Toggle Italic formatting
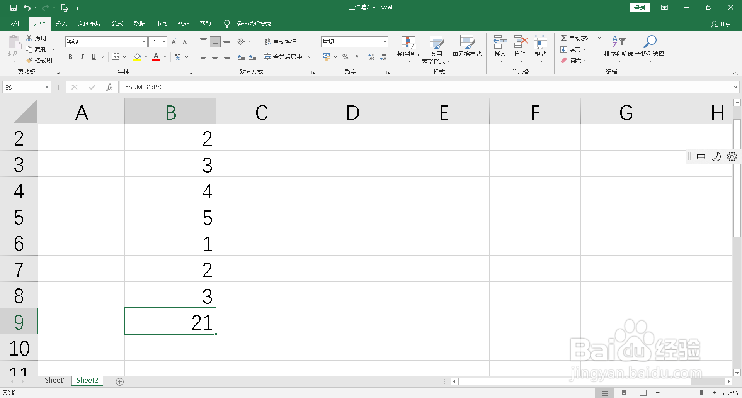742x398 pixels. pos(82,57)
